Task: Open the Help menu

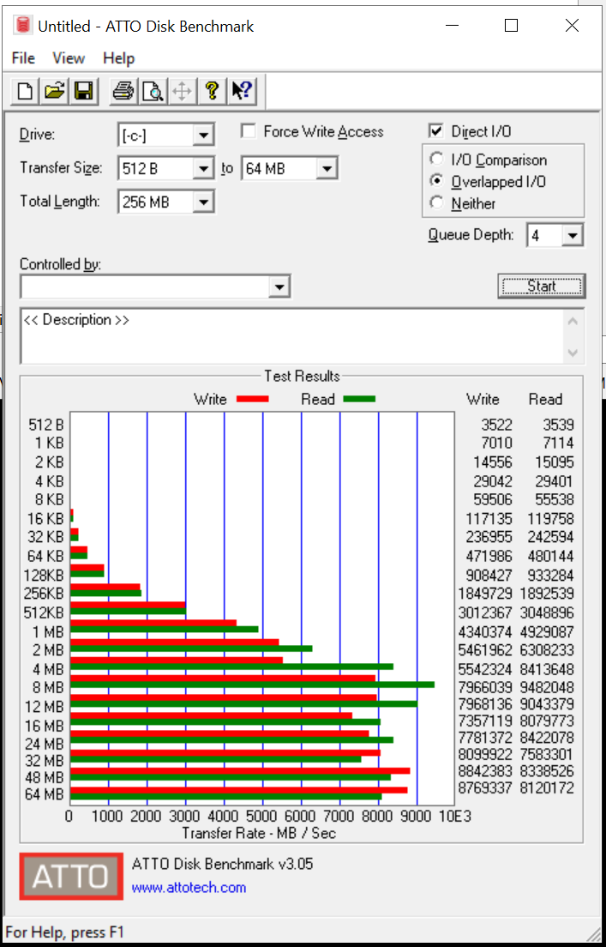Action: tap(118, 58)
